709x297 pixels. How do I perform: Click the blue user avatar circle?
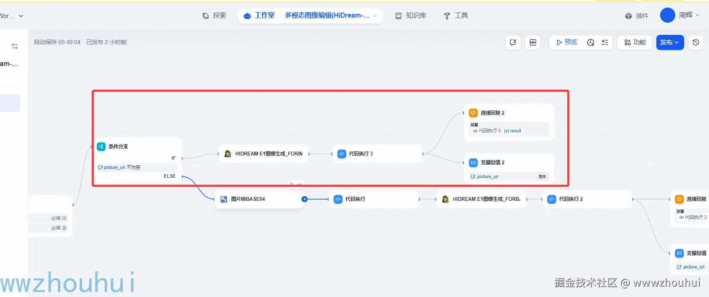[667, 15]
